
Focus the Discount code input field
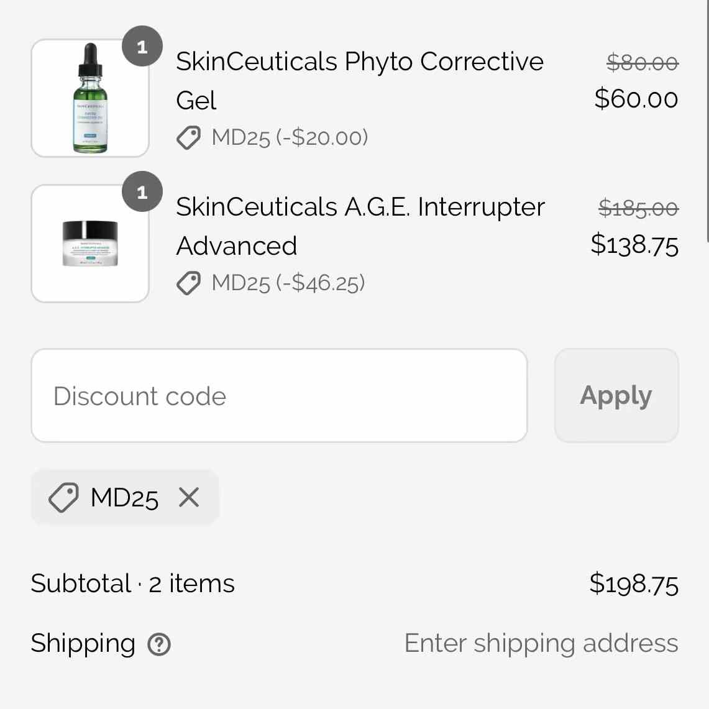(x=279, y=396)
